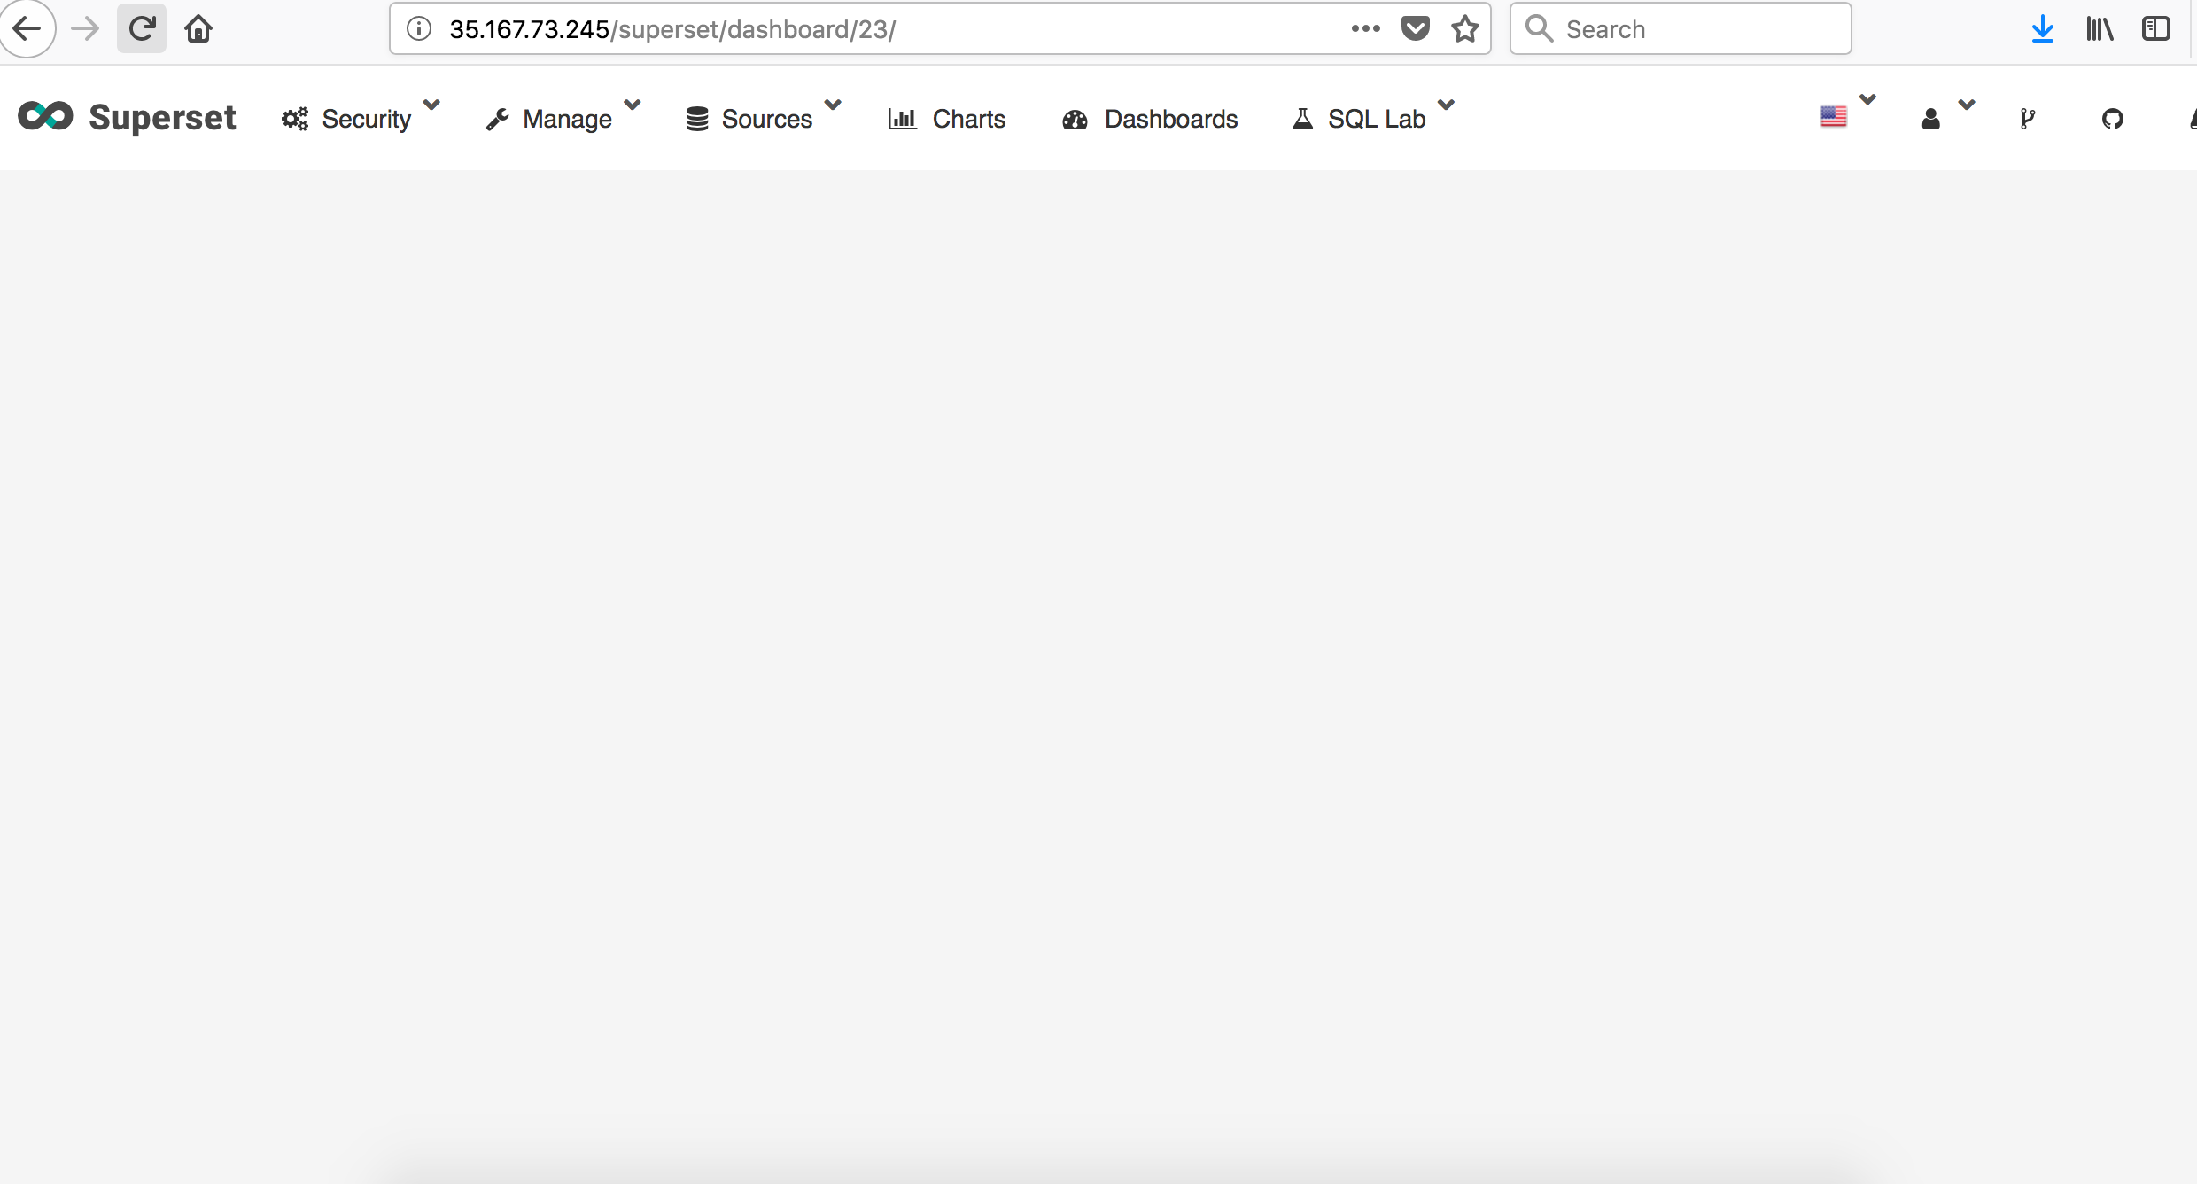2197x1184 pixels.
Task: Click the git version branch icon
Action: [2029, 118]
